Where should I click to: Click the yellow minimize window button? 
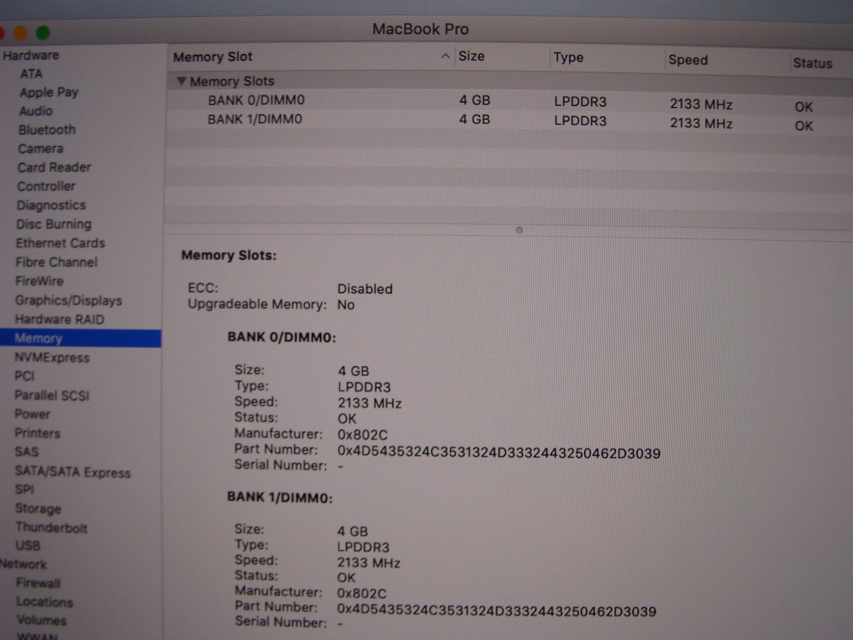click(x=20, y=33)
